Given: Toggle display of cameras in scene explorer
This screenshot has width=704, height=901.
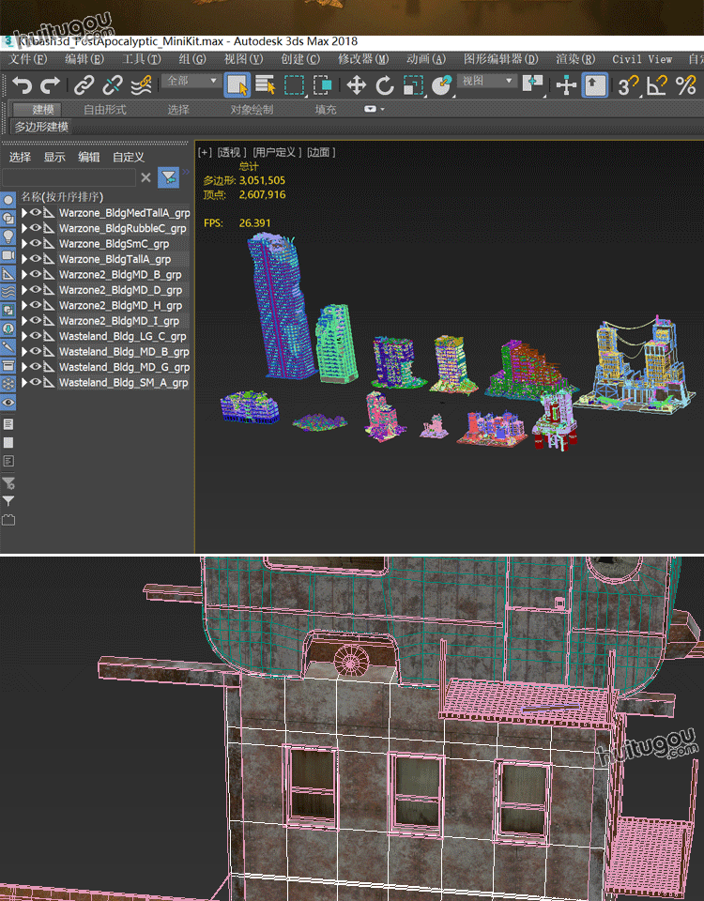Looking at the screenshot, I should [8, 255].
